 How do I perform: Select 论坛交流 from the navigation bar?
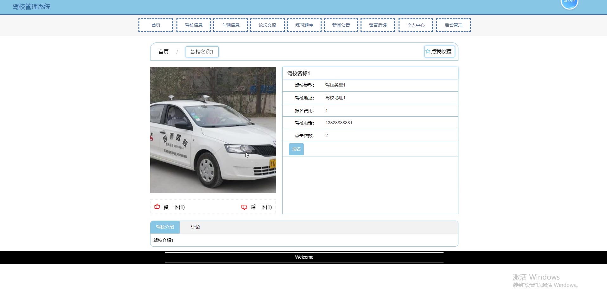point(267,25)
